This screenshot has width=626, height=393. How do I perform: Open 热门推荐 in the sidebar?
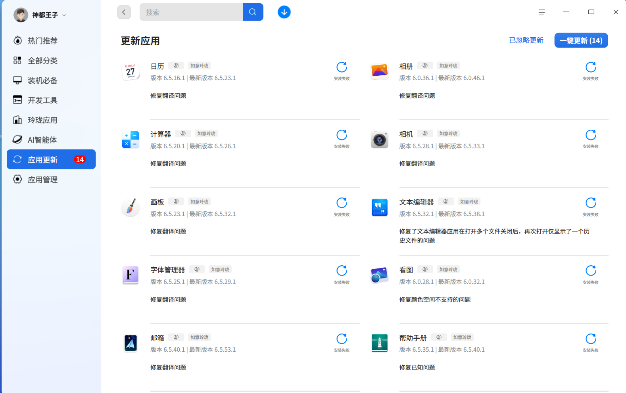[x=51, y=40]
